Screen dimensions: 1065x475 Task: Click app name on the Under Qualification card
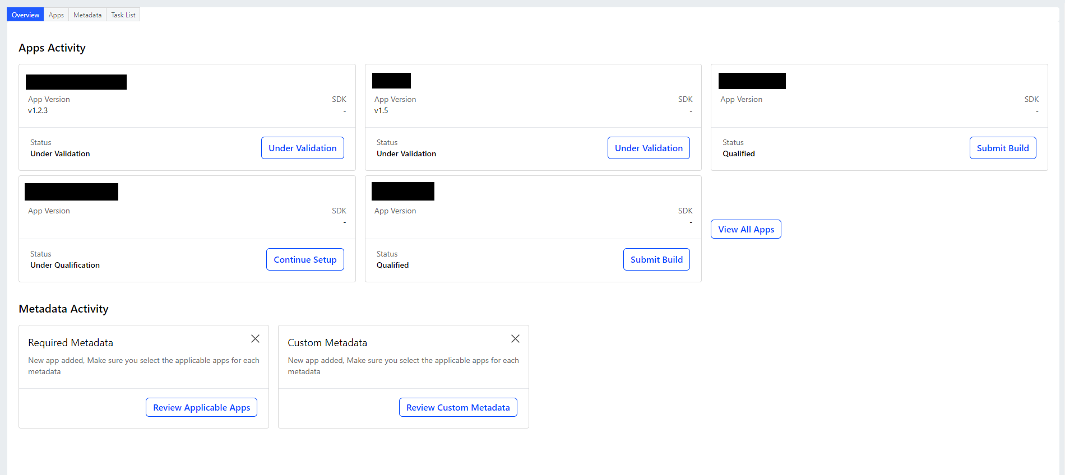tap(71, 192)
